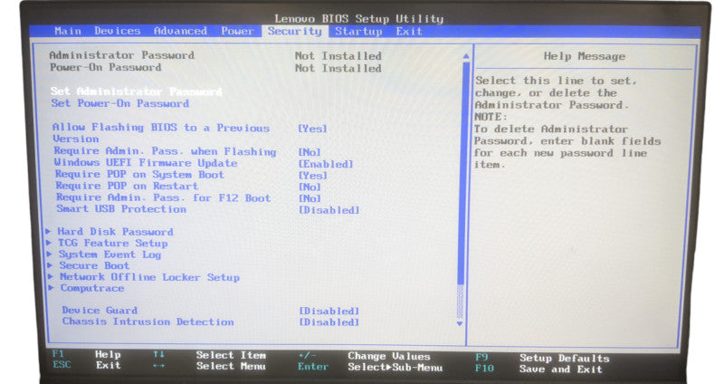Click Power-On Password Not Installed status
Screen dimensions: 724x384
(x=338, y=69)
